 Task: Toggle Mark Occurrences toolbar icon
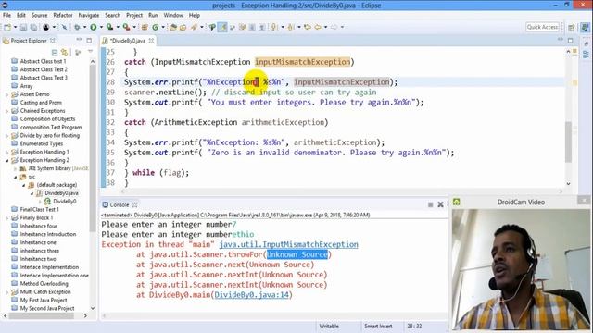(212, 27)
